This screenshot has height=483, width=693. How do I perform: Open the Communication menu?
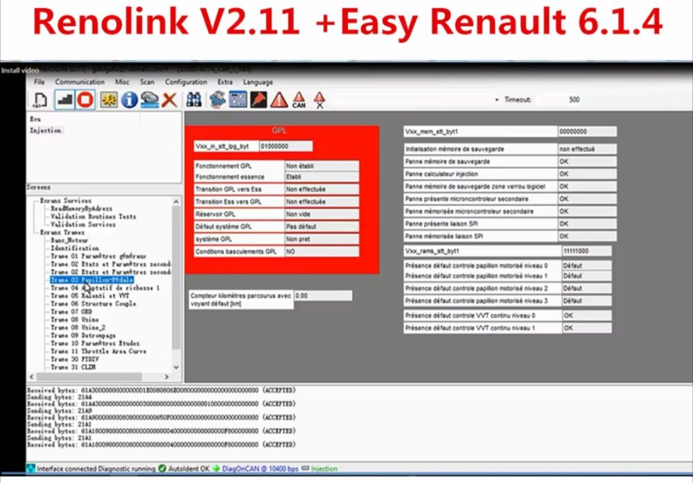point(80,82)
